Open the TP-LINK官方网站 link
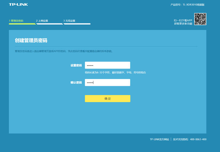 [159, 139]
